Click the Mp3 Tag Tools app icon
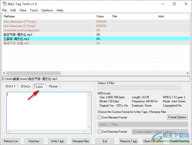The width and height of the screenshot is (192, 145). 4,4
